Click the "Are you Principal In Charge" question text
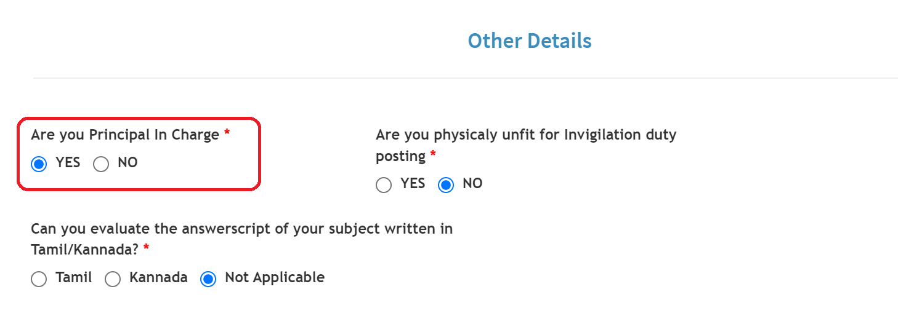898x332 pixels. click(125, 135)
